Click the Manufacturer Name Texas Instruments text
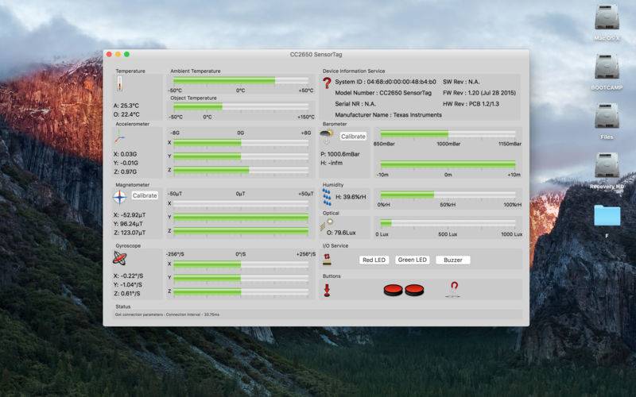The height and width of the screenshot is (397, 636). [388, 115]
